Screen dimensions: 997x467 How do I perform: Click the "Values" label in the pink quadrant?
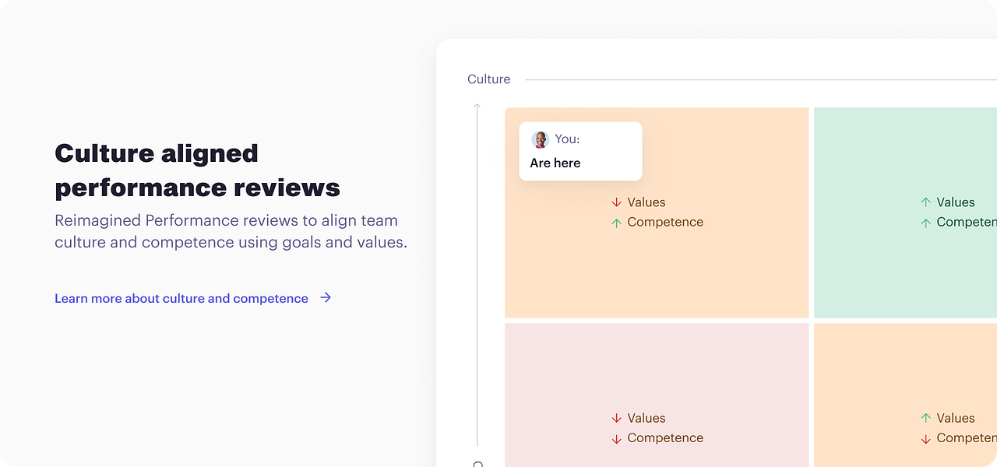(646, 419)
